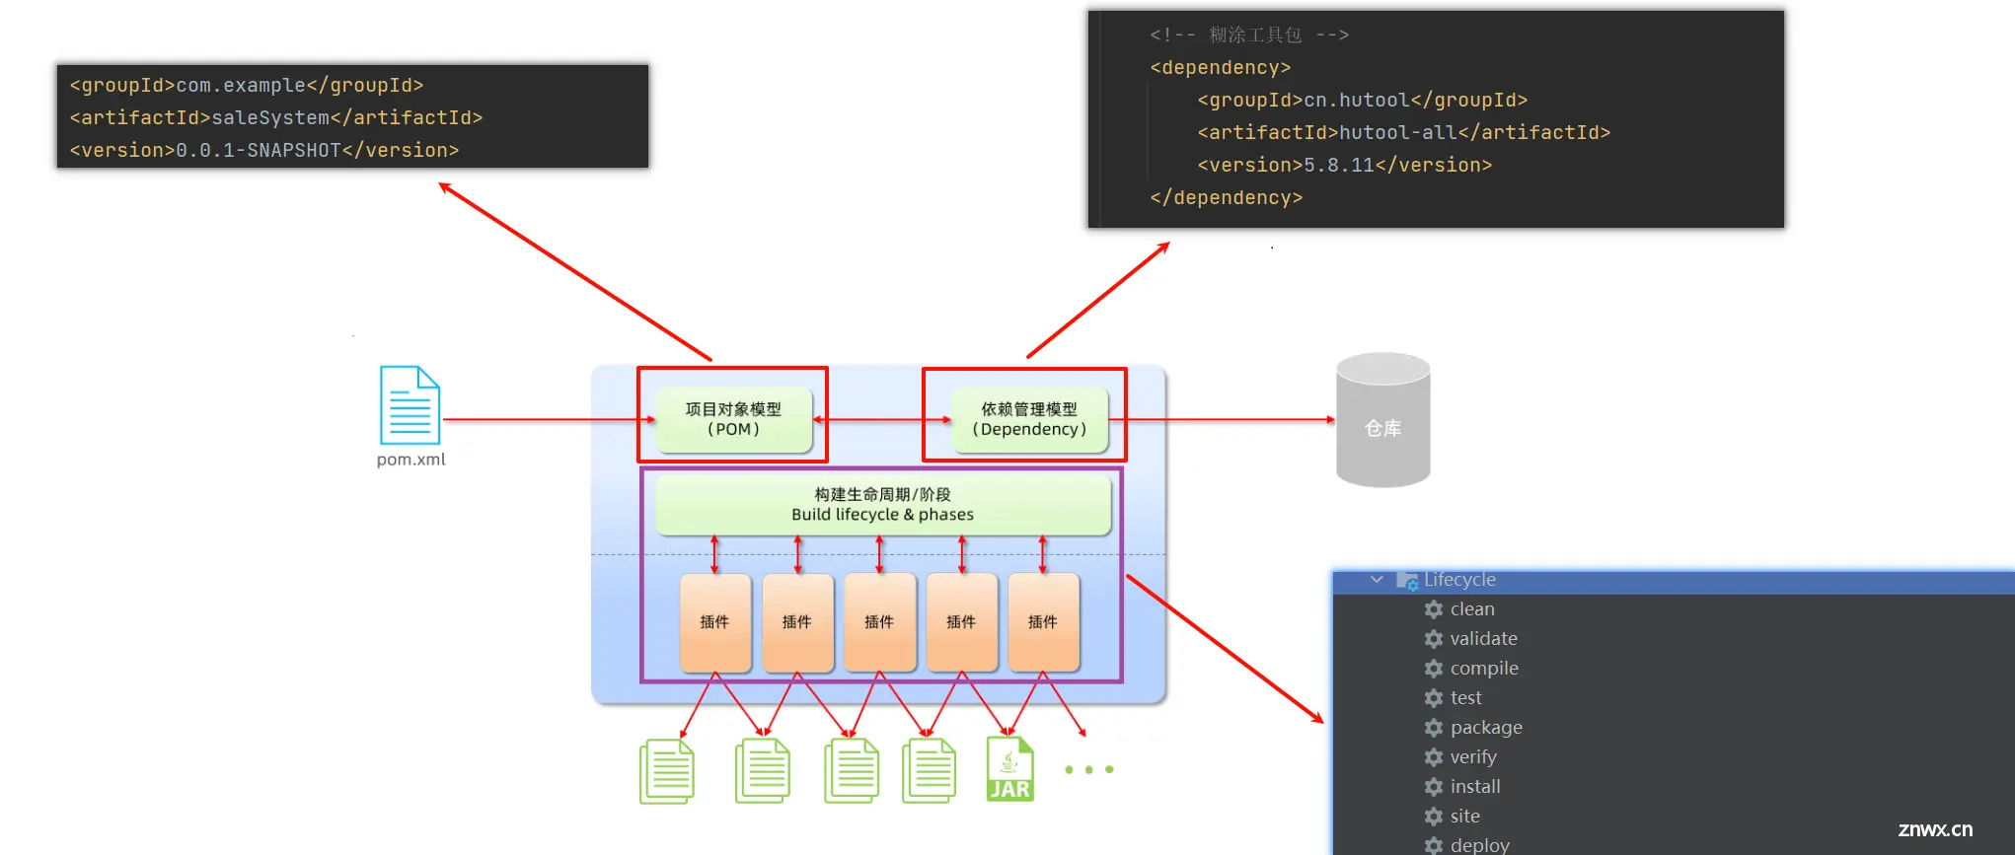Click the com.example groupId line

pos(247,86)
